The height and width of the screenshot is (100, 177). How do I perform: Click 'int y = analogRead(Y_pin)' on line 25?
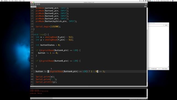click(x=50, y=40)
